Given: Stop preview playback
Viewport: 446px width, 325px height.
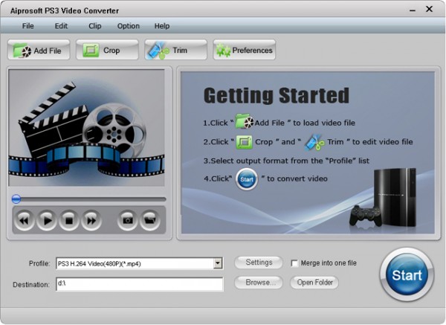Looking at the screenshot, I should pos(69,220).
